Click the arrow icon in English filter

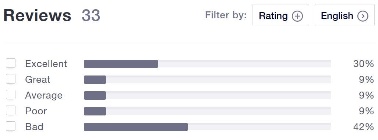coord(363,16)
